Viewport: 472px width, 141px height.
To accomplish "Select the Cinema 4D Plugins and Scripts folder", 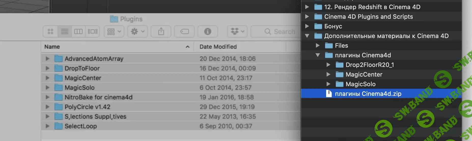I will (x=368, y=16).
